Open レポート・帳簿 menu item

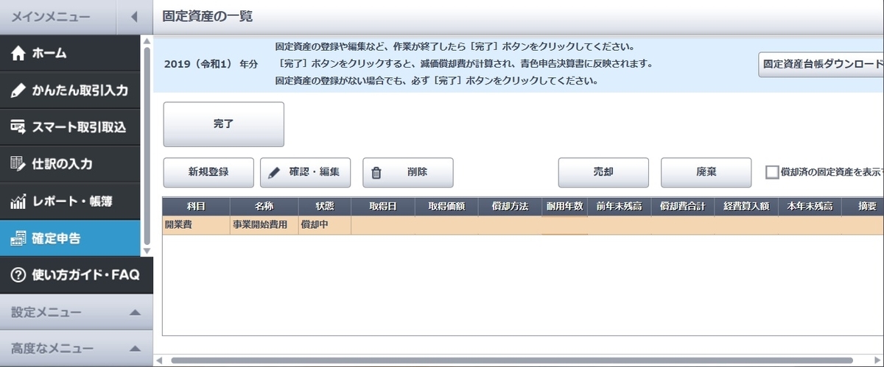tap(70, 201)
